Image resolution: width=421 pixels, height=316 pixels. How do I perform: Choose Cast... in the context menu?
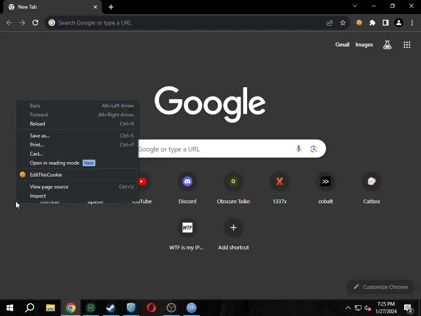point(77,154)
